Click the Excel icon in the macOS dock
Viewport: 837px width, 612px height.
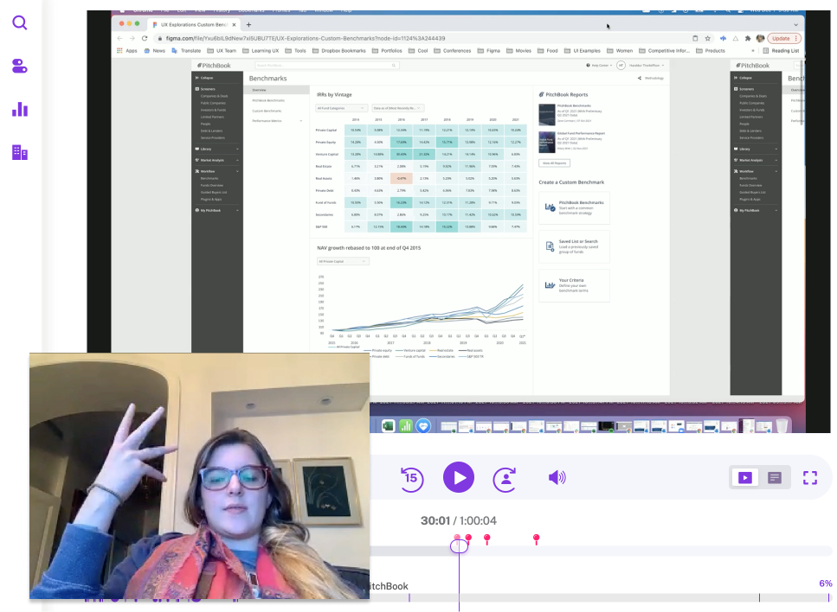tap(388, 426)
